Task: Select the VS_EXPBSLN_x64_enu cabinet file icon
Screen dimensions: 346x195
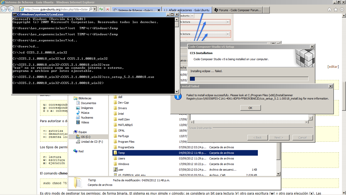Action: pyautogui.click(x=115, y=175)
